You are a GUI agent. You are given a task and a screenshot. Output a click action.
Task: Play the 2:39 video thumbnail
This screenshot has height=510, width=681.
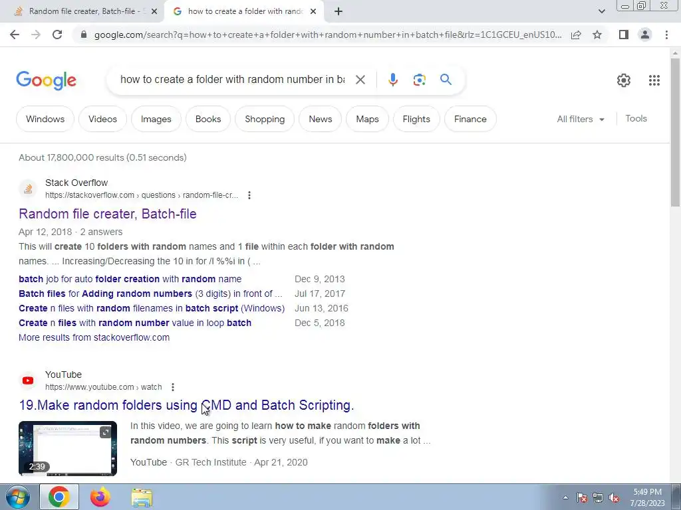68,448
